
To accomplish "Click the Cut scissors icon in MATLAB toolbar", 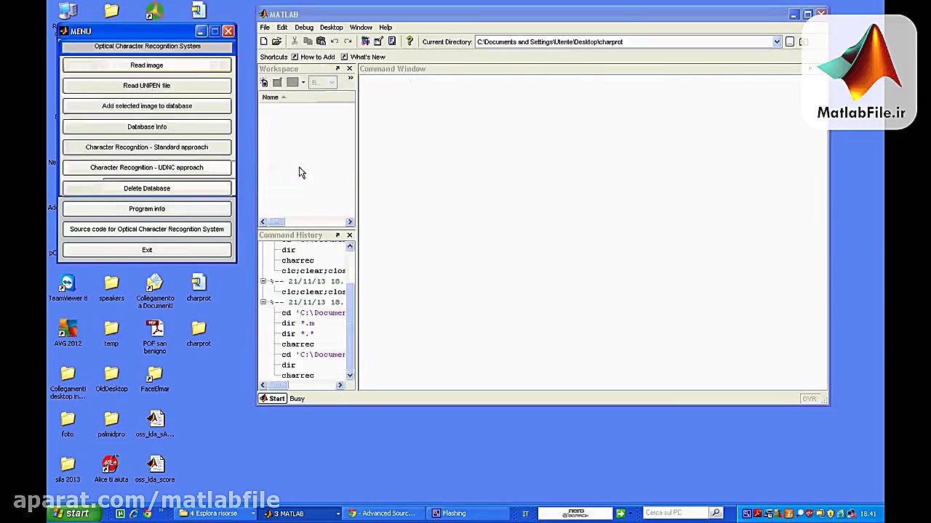I will pyautogui.click(x=294, y=41).
